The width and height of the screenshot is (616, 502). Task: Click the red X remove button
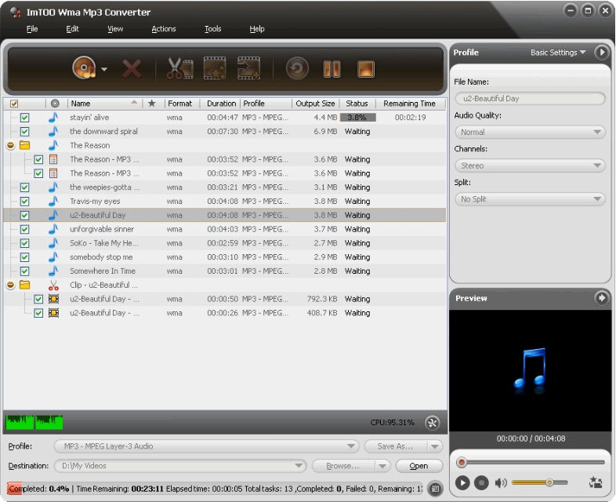[132, 69]
